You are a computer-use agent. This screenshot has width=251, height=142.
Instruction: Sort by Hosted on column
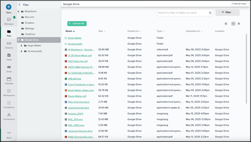coord(134,31)
